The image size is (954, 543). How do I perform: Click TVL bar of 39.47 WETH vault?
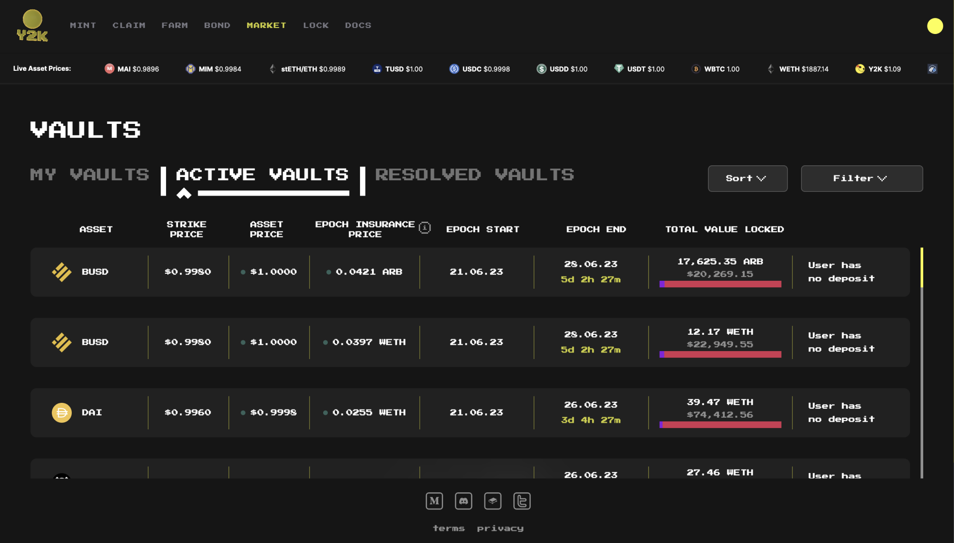[720, 425]
